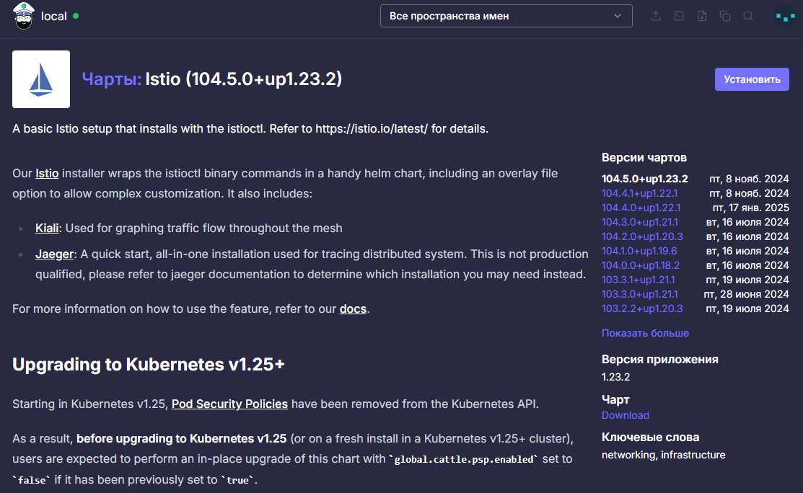Click the date 'пт, 17 янв. 2025'
The width and height of the screenshot is (803, 493).
pyautogui.click(x=751, y=208)
